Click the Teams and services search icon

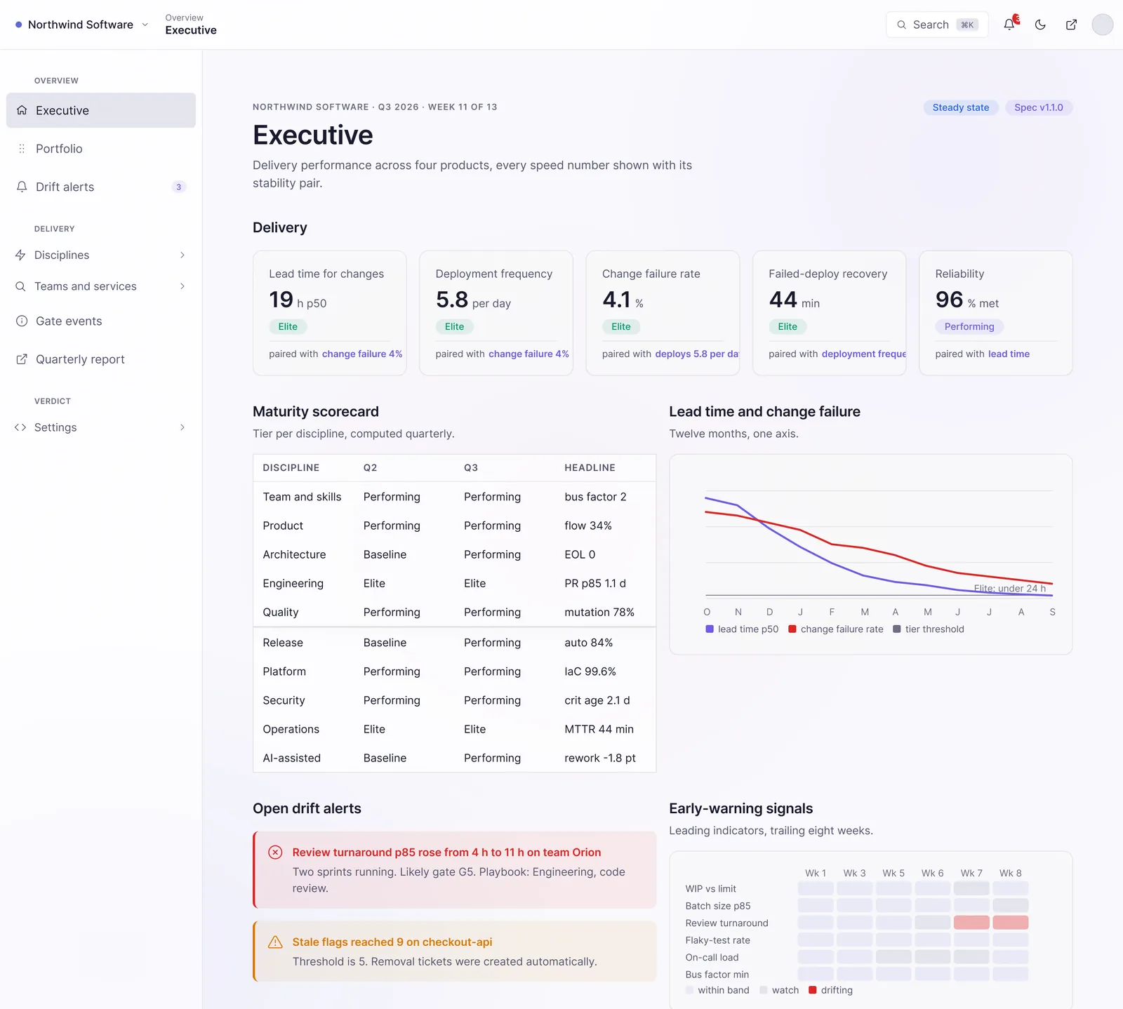(20, 286)
